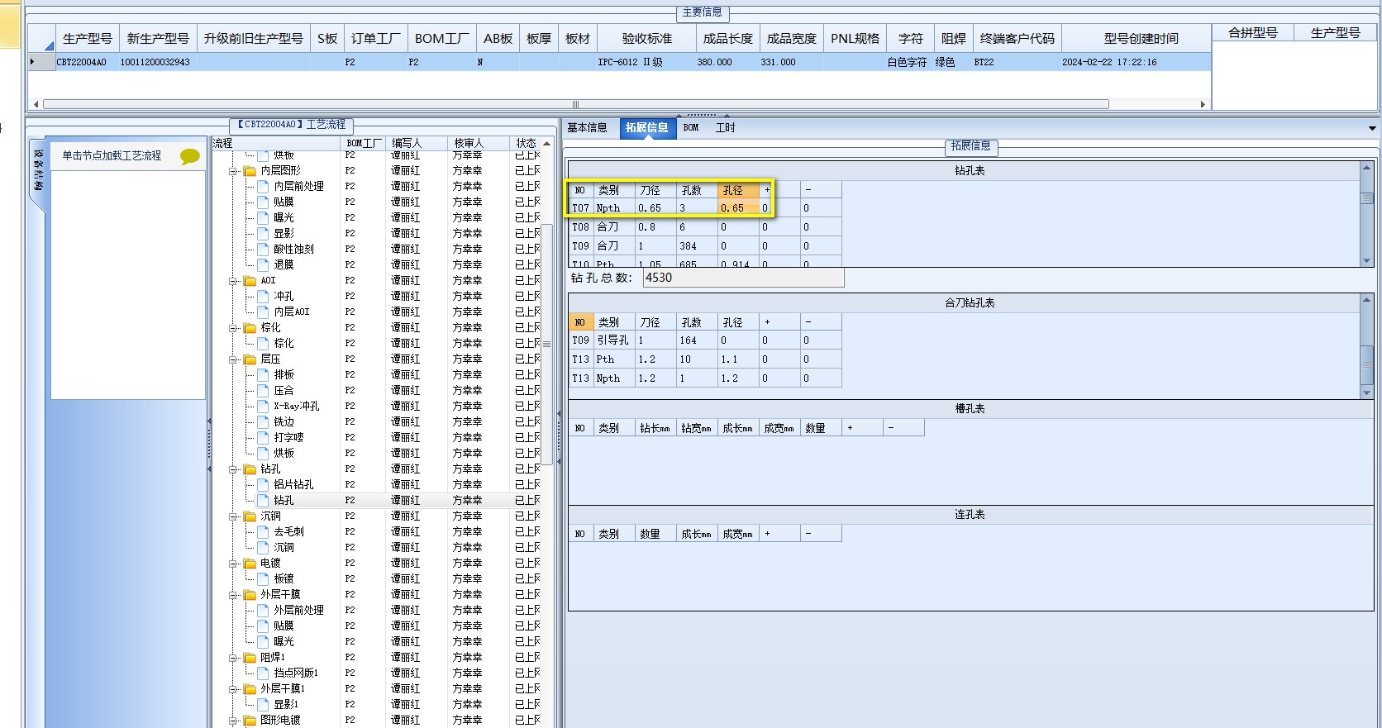Click the document icon beside 排板
Image resolution: width=1382 pixels, height=728 pixels.
263,375
